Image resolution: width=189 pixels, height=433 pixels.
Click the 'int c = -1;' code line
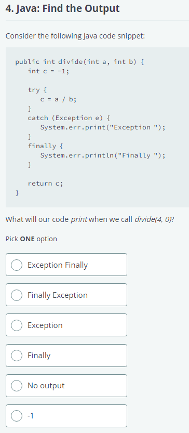click(x=49, y=71)
